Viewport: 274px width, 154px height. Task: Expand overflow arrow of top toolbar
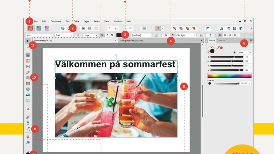251,28
